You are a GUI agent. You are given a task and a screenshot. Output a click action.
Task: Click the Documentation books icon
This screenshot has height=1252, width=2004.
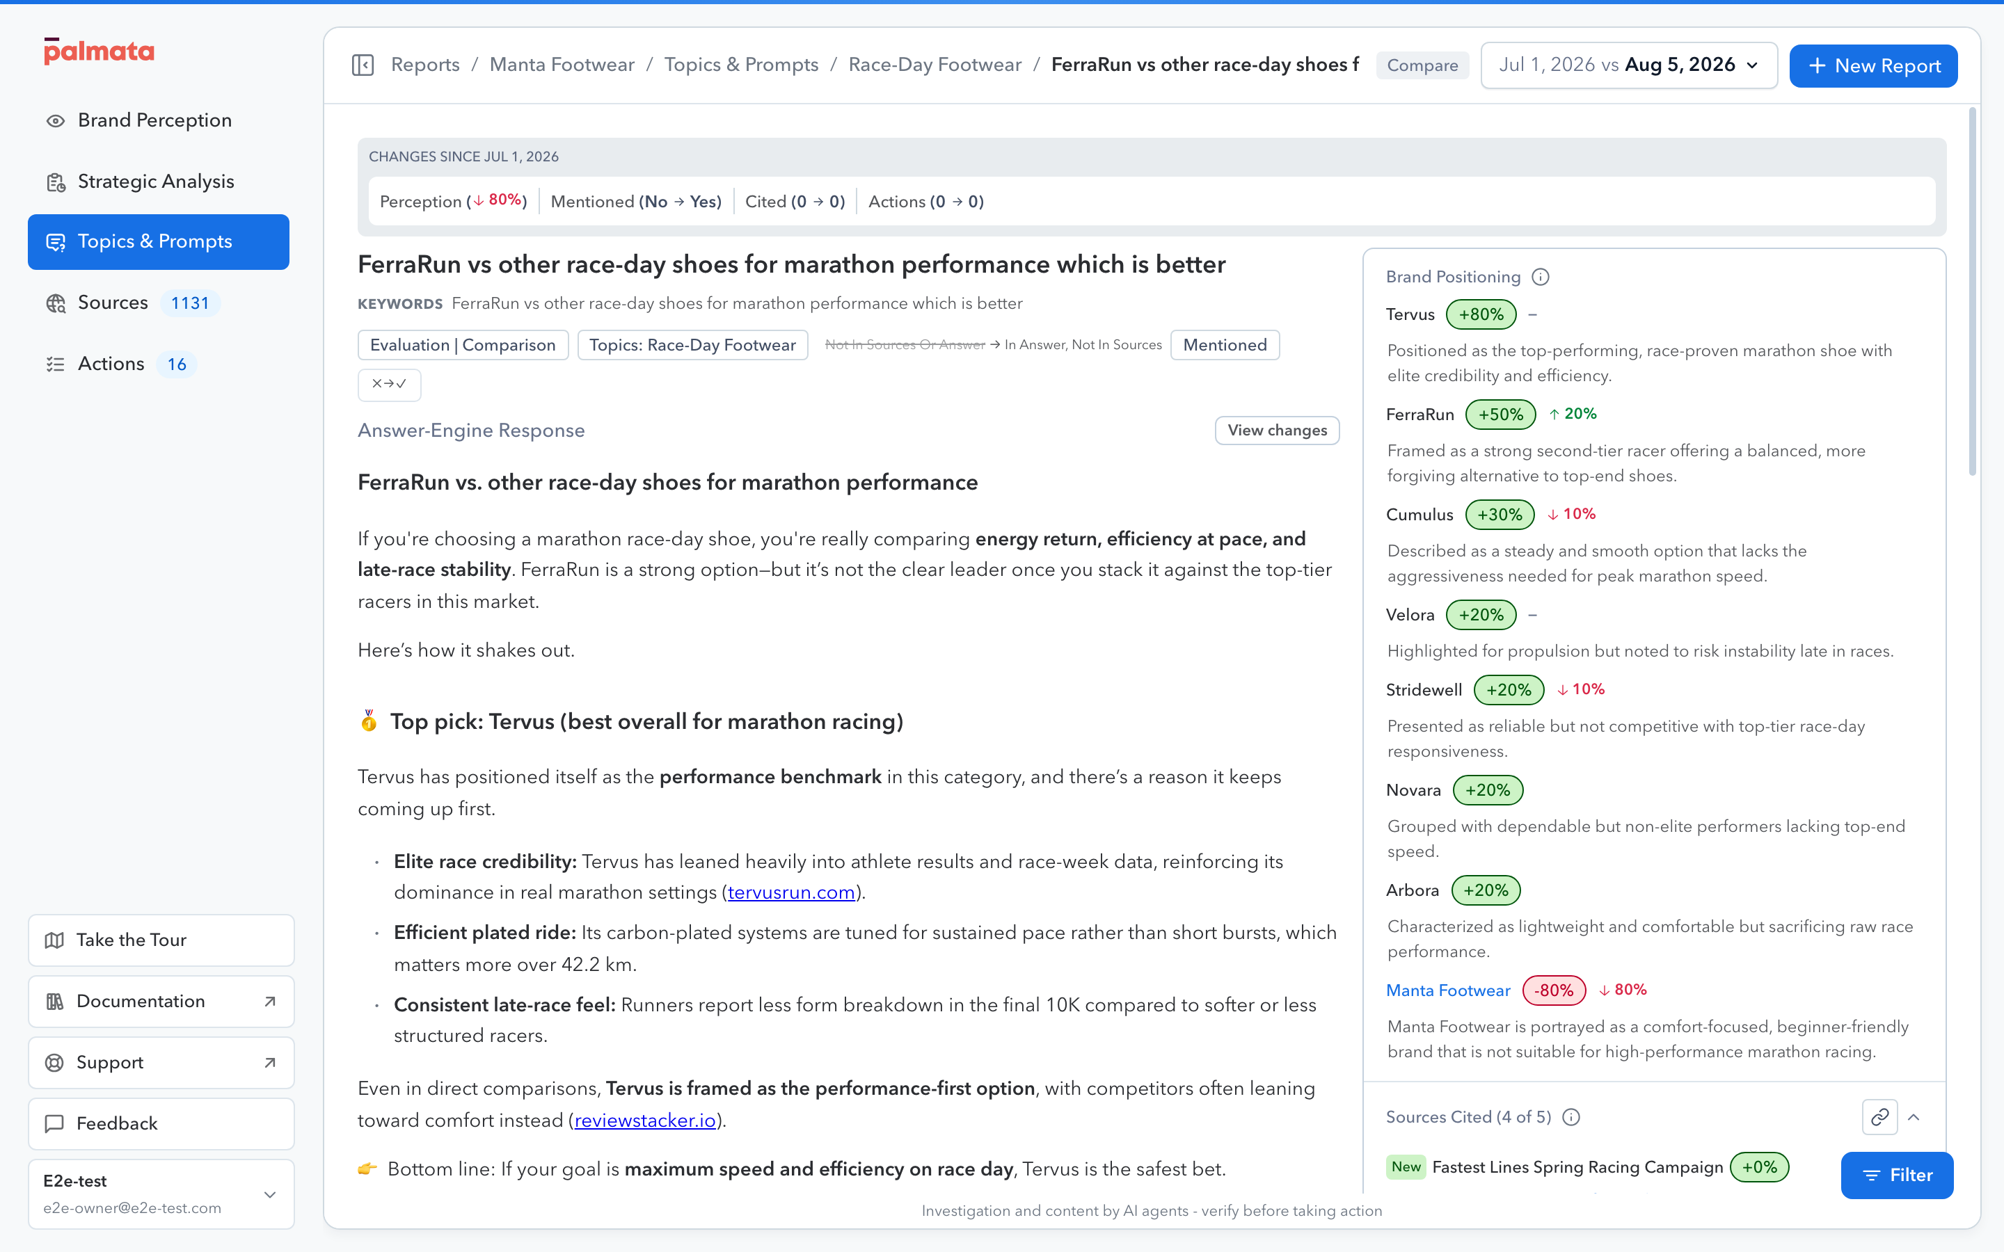[55, 1001]
